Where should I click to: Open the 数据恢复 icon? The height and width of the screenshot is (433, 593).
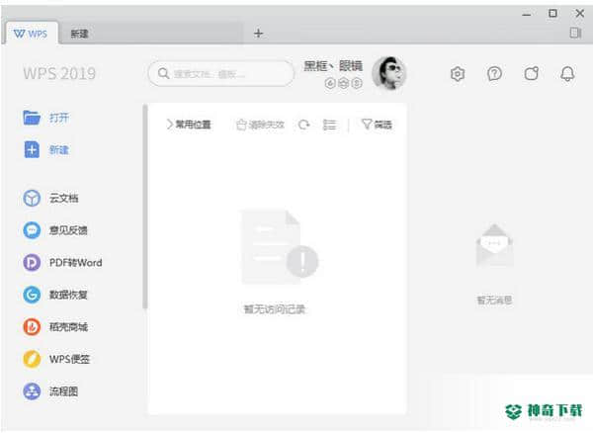[32, 295]
